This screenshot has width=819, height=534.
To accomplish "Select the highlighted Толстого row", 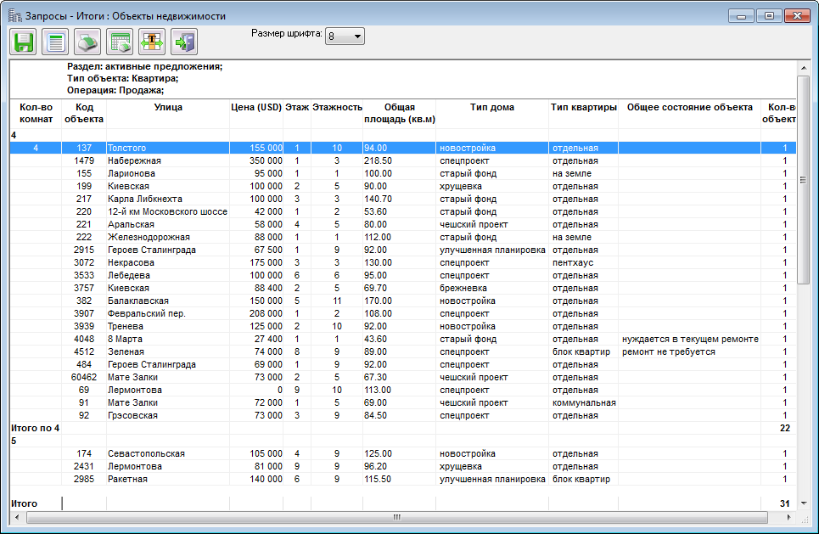I will (126, 148).
